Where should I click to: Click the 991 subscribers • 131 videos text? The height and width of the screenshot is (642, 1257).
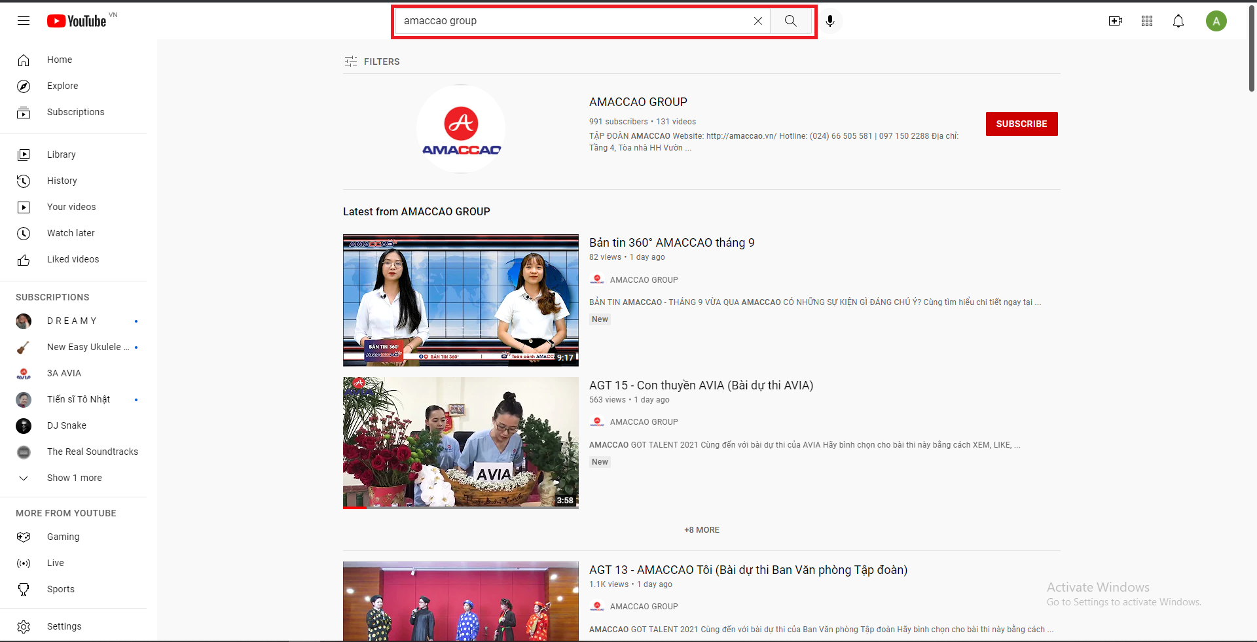click(642, 122)
